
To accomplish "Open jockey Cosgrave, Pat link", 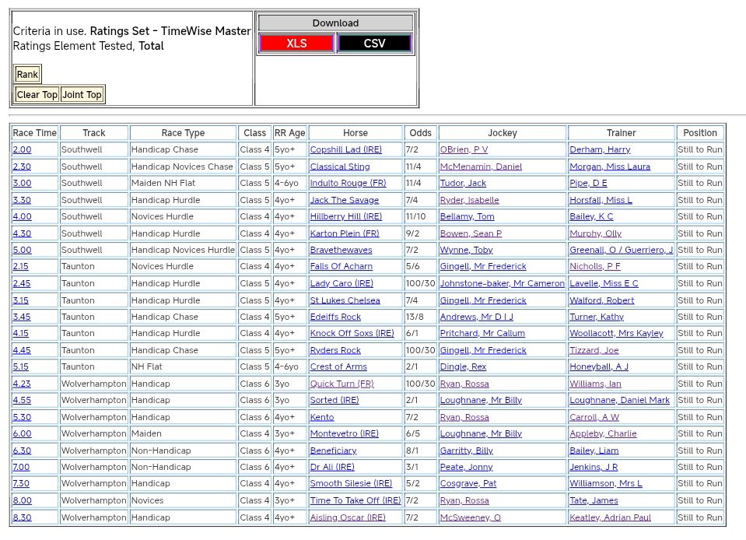I will (468, 483).
